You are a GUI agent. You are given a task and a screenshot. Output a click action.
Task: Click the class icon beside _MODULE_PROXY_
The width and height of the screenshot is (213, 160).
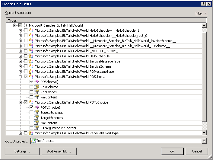(31, 51)
